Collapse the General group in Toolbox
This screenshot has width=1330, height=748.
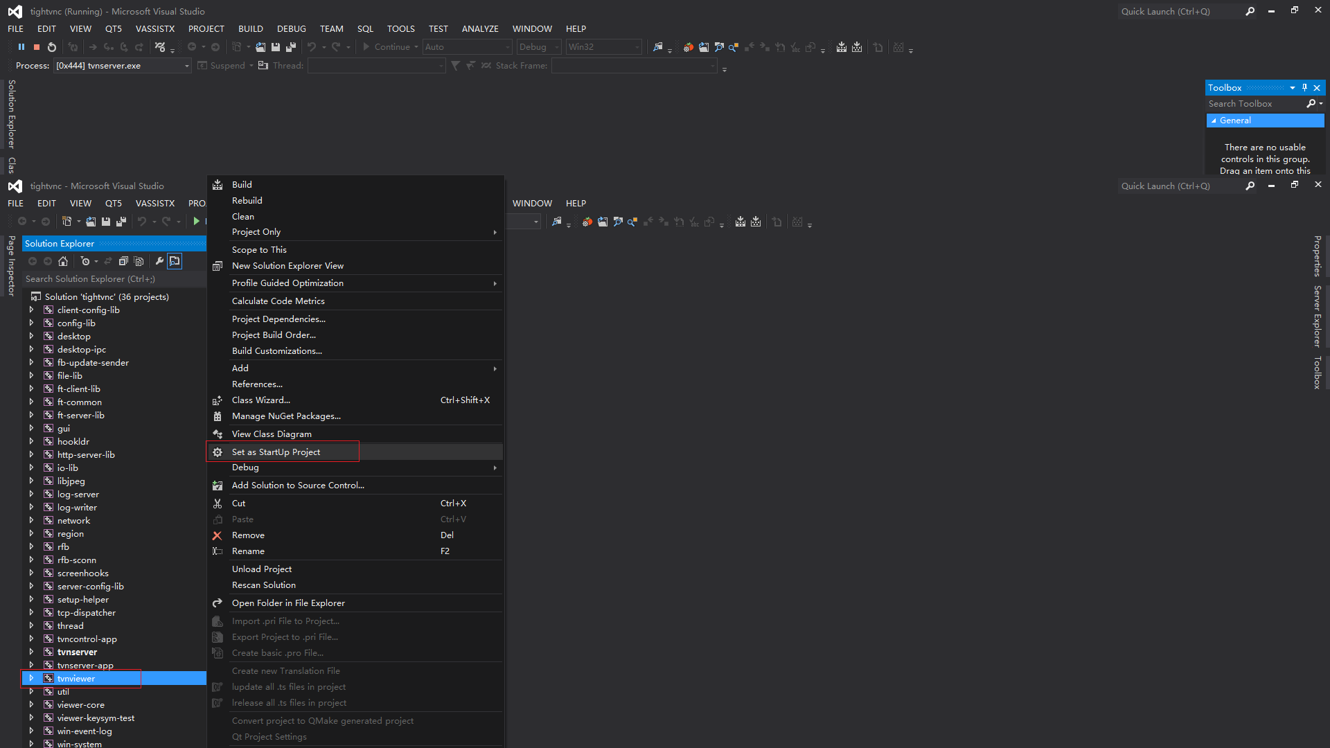click(1215, 120)
